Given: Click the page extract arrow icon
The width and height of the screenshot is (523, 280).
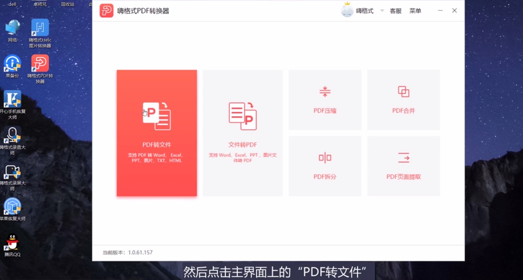Looking at the screenshot, I should click(x=404, y=158).
